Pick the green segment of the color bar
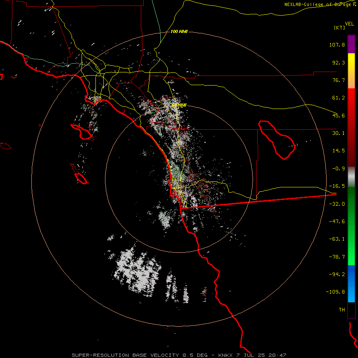The width and height of the screenshot is (358, 358). (351, 226)
